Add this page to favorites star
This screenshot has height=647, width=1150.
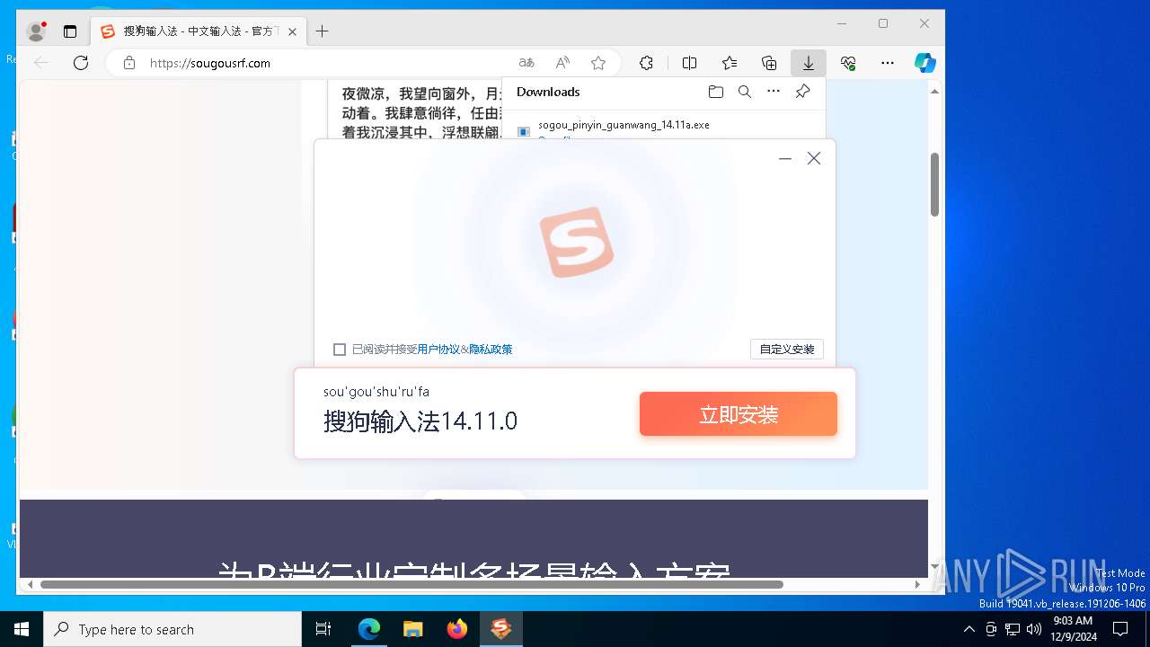click(598, 63)
